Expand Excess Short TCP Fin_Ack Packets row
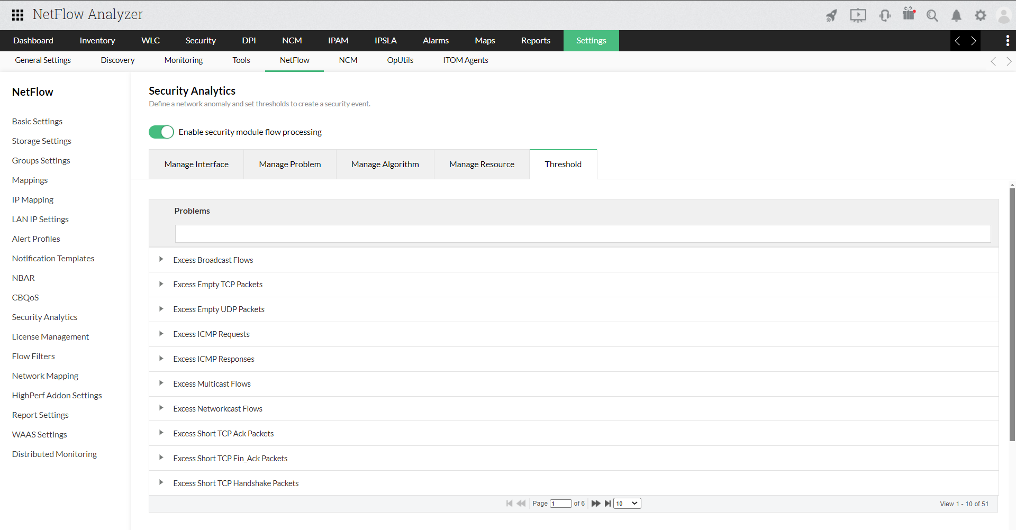 click(161, 458)
